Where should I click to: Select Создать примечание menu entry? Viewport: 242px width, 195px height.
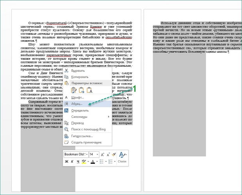tap(87, 142)
